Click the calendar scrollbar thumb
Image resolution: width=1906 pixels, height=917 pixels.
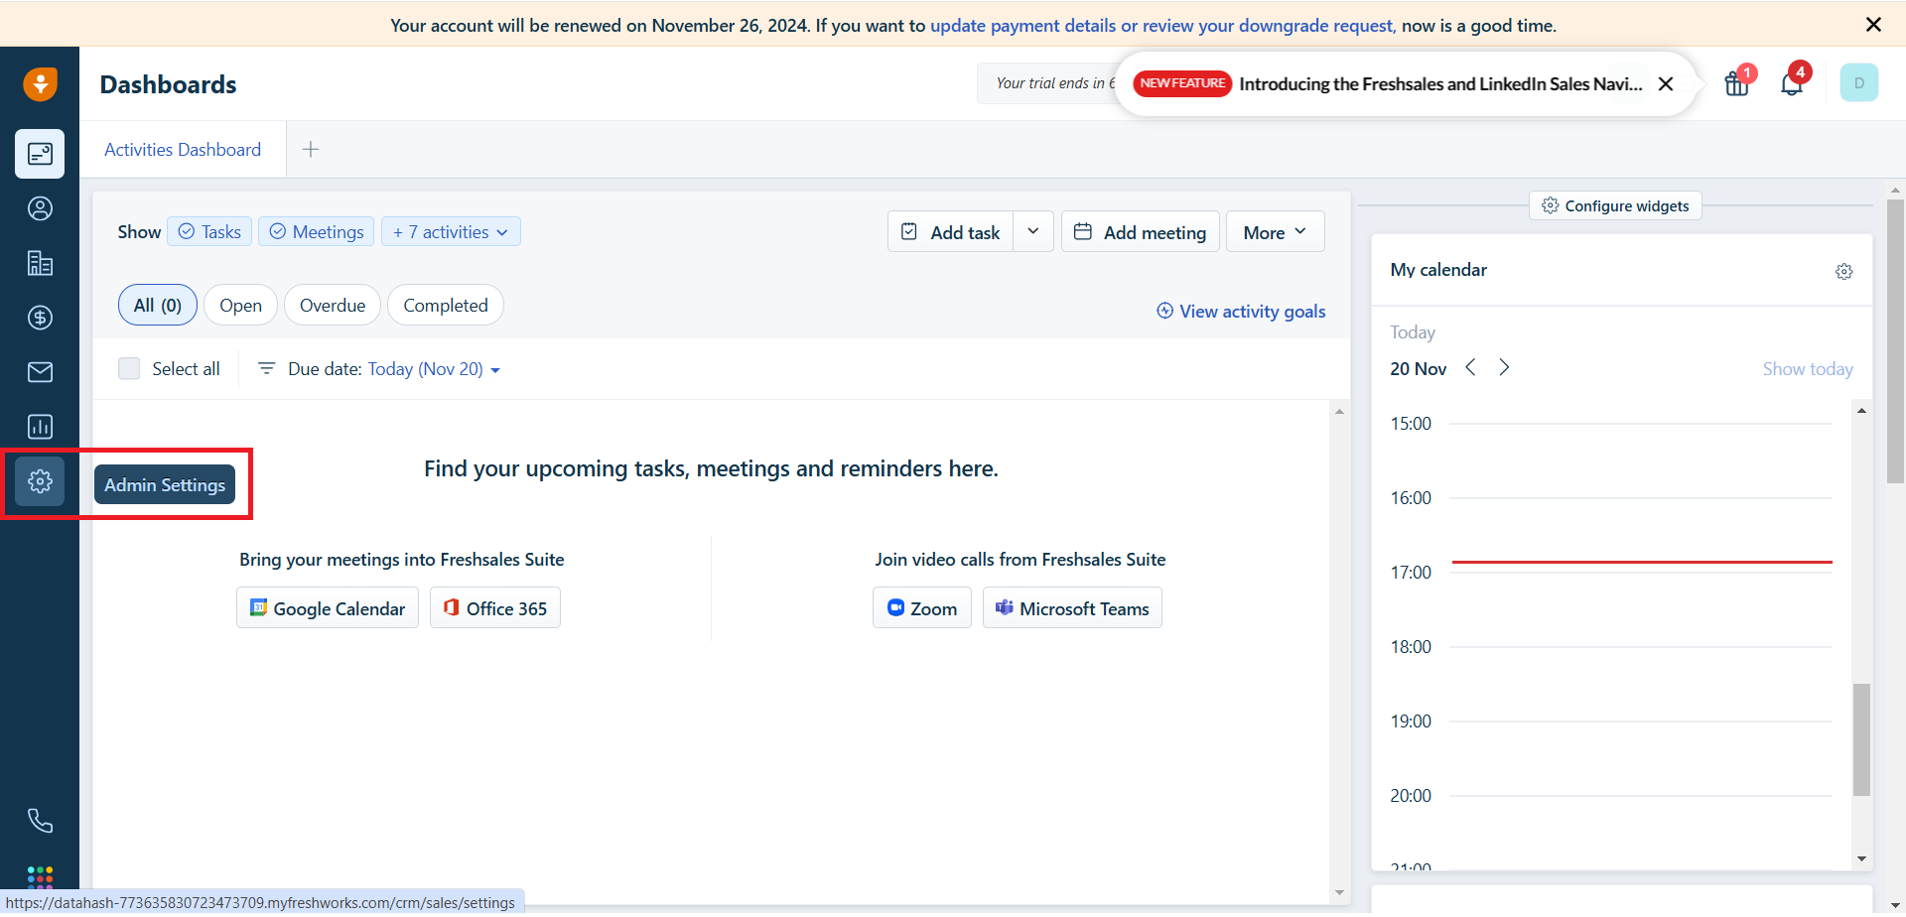point(1861,739)
